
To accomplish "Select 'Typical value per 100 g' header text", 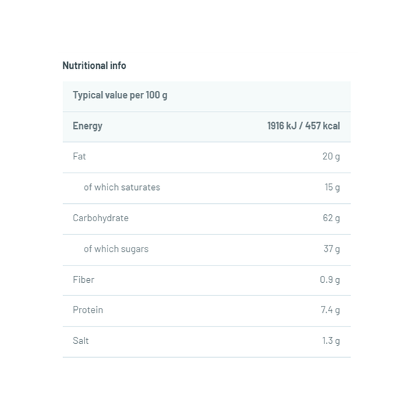I will 120,95.
